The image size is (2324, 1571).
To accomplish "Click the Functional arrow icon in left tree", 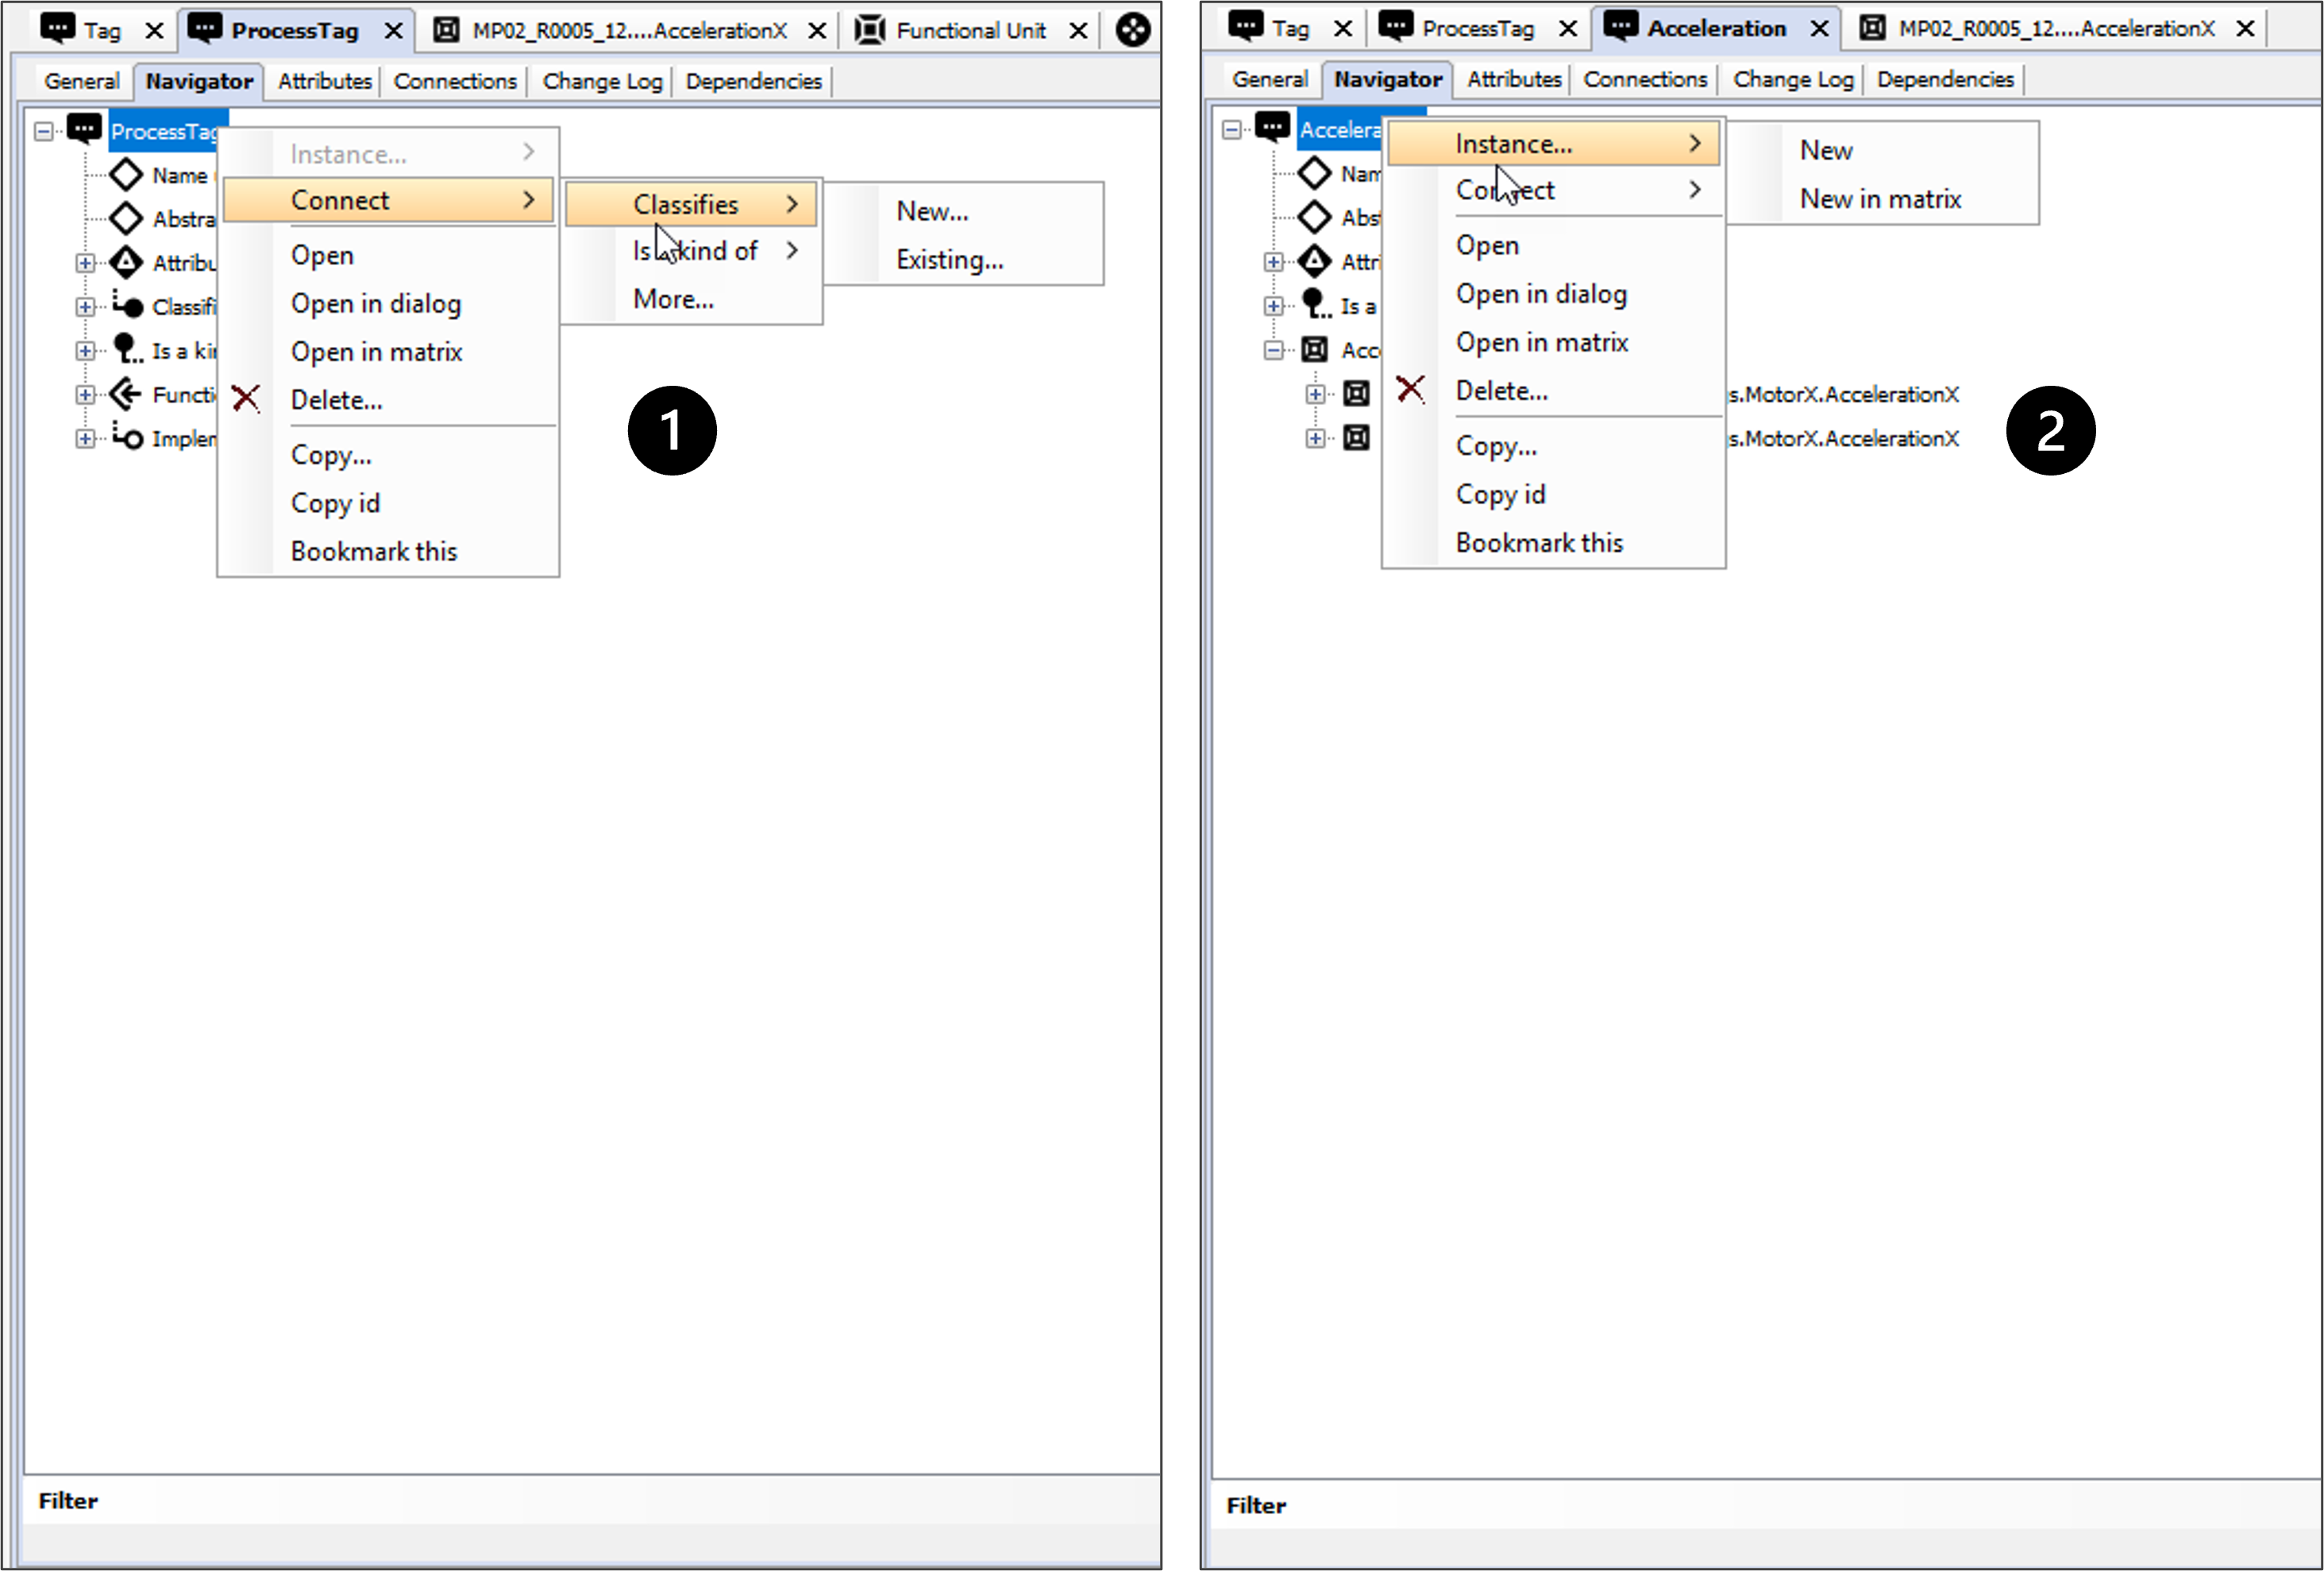I will [126, 394].
